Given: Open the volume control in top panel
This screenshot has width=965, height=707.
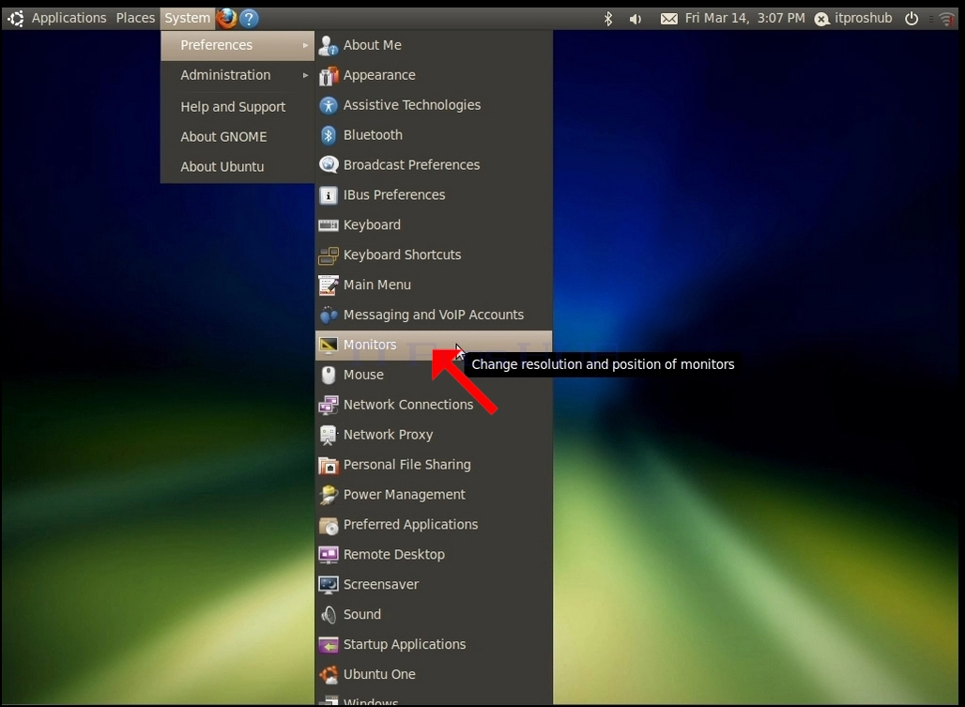Looking at the screenshot, I should coord(636,19).
